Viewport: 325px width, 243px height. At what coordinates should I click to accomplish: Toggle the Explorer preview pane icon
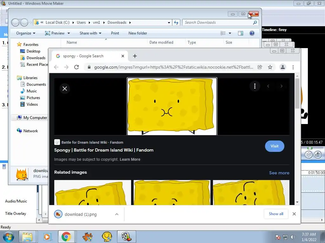[x=241, y=33]
